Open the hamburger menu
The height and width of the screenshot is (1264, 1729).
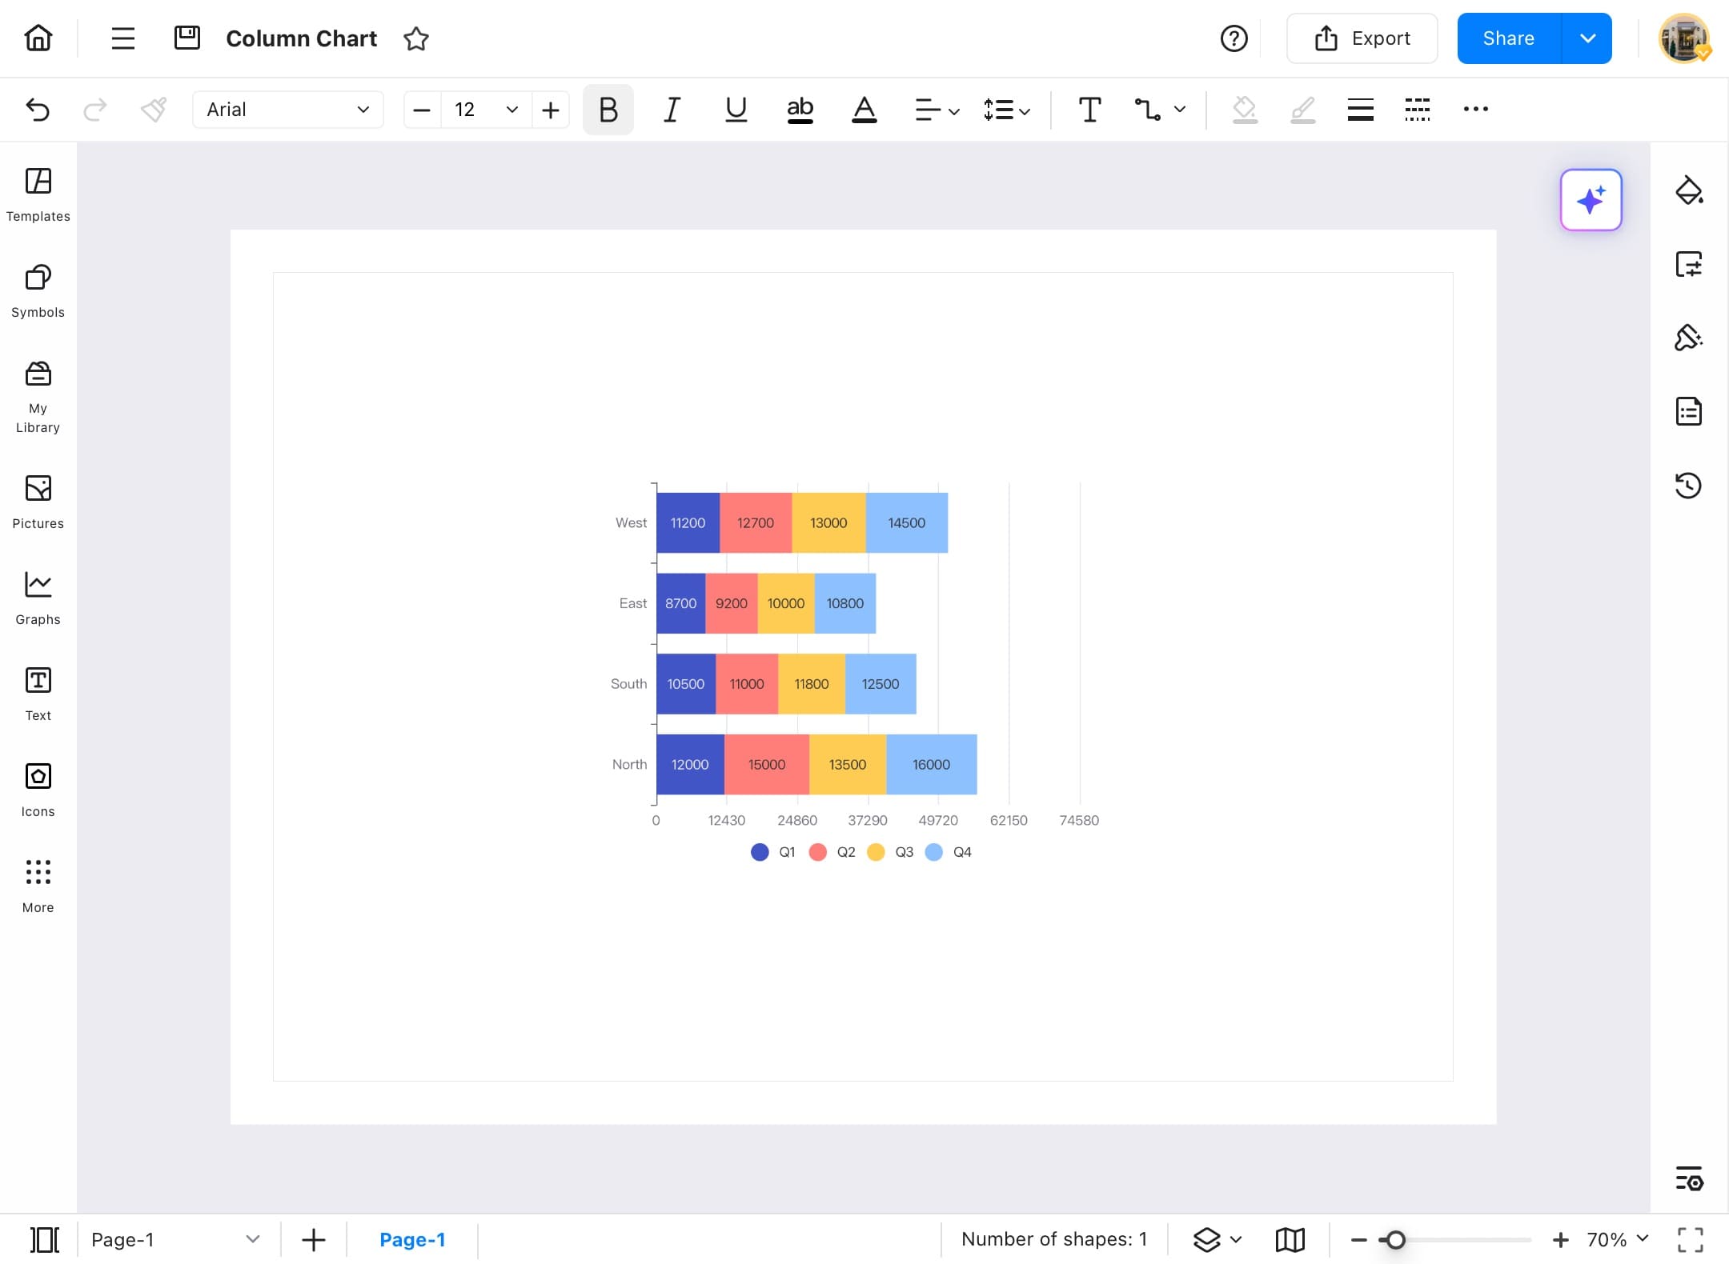[x=122, y=38]
